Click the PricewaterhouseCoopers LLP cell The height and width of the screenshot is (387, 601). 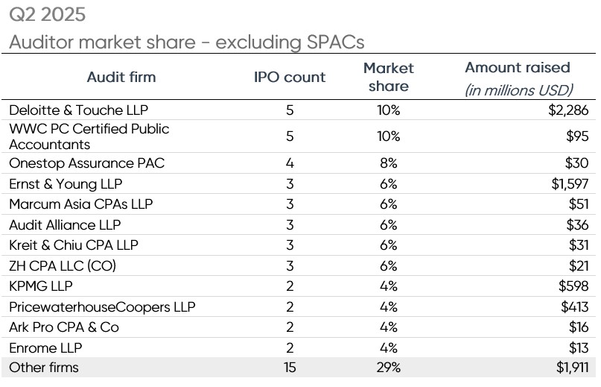101,306
